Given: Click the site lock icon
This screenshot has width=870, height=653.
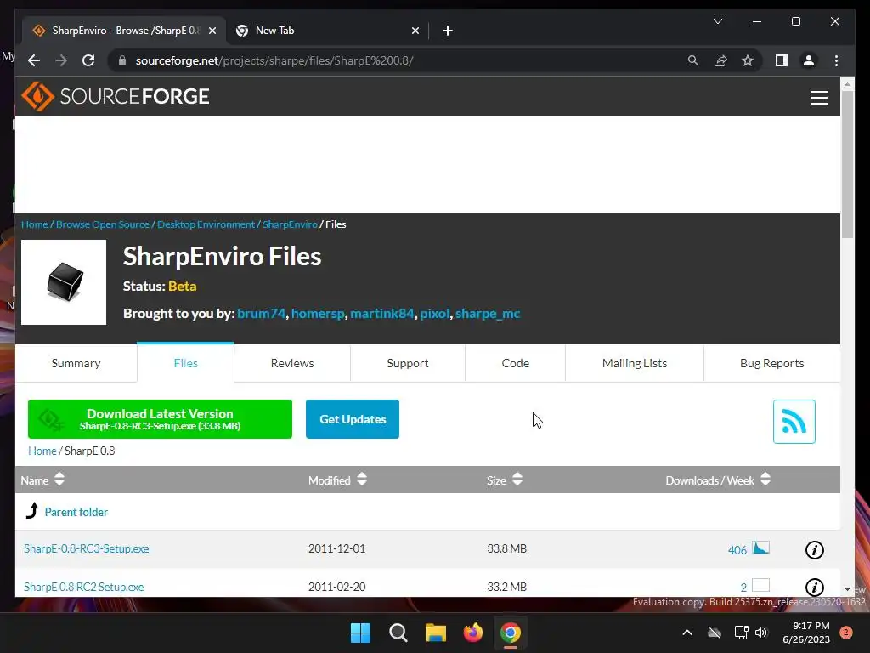Looking at the screenshot, I should (122, 60).
